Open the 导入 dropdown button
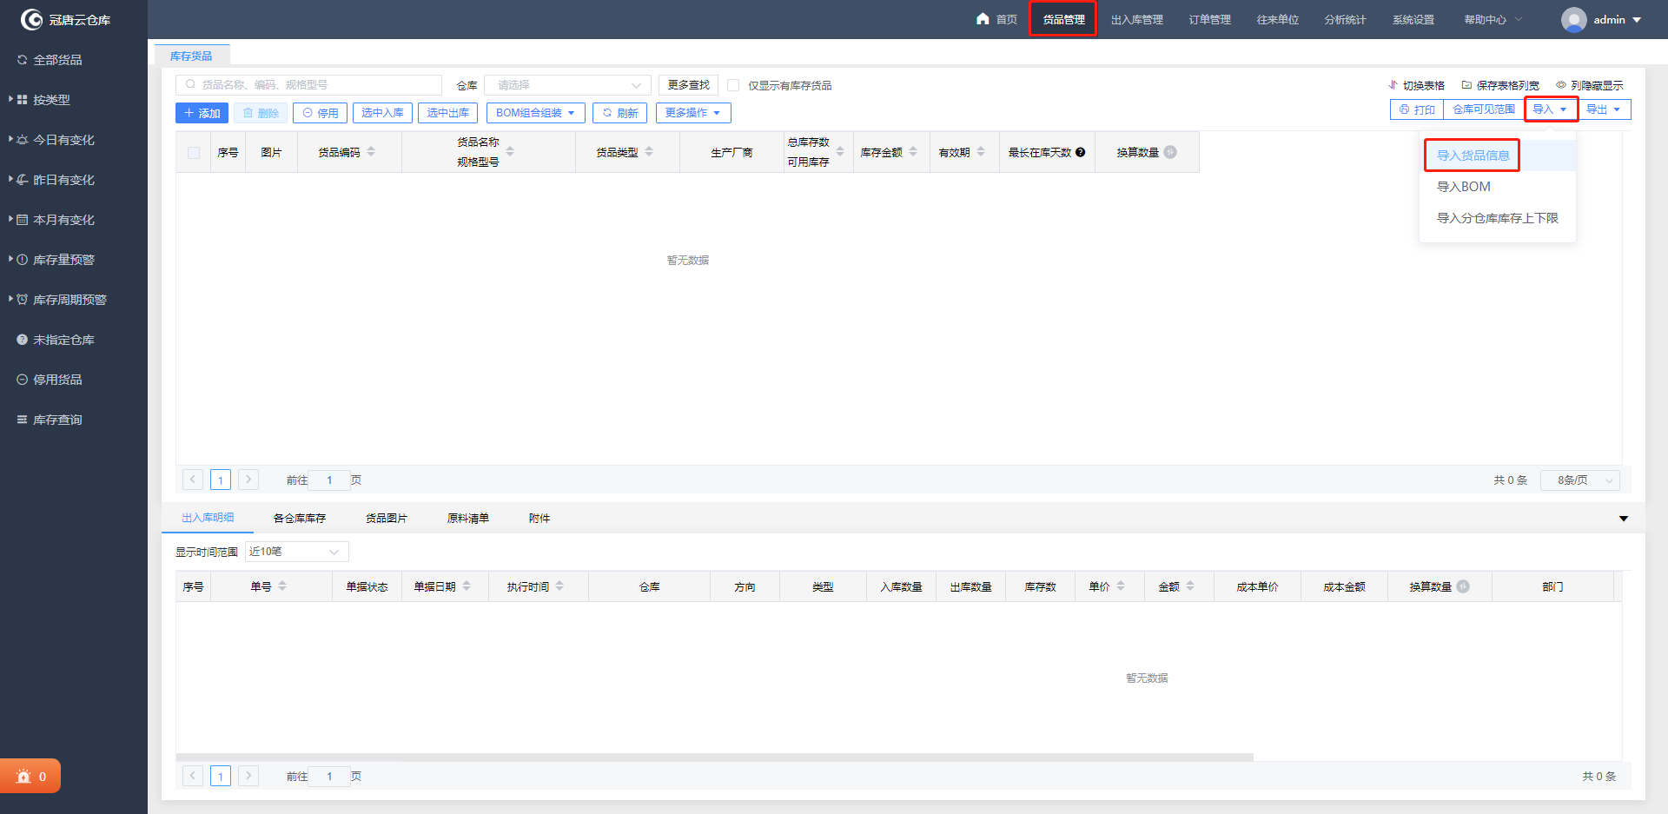 [1551, 109]
